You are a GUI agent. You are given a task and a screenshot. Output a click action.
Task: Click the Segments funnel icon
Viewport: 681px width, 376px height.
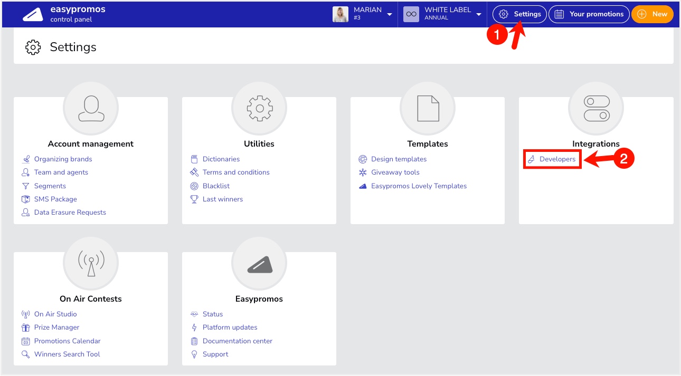point(25,186)
